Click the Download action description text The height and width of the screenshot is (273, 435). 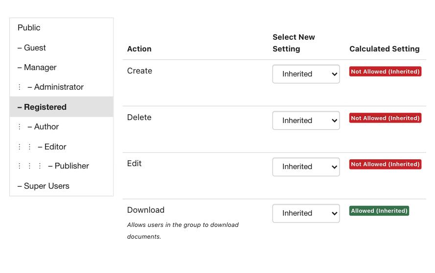pos(183,231)
